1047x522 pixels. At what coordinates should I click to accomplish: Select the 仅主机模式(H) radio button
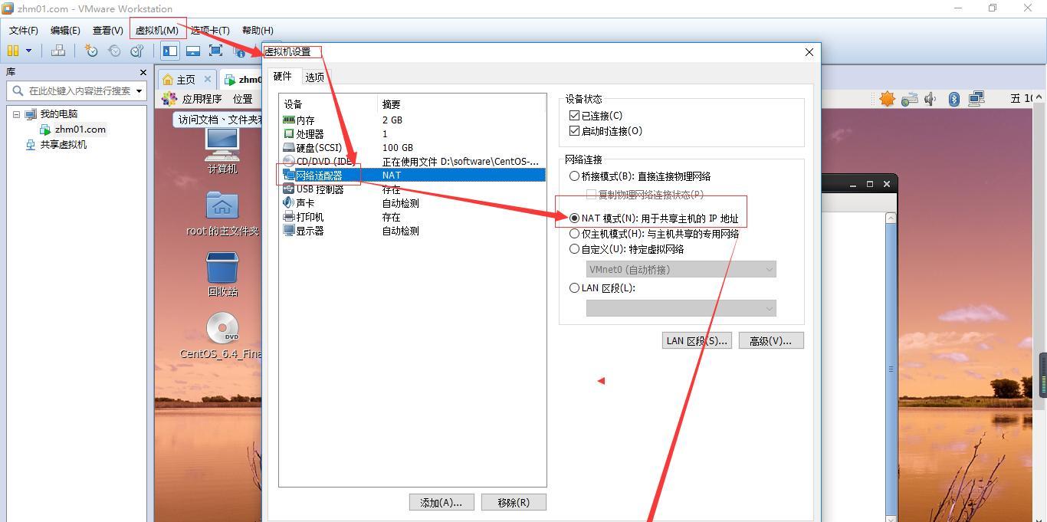click(x=574, y=234)
